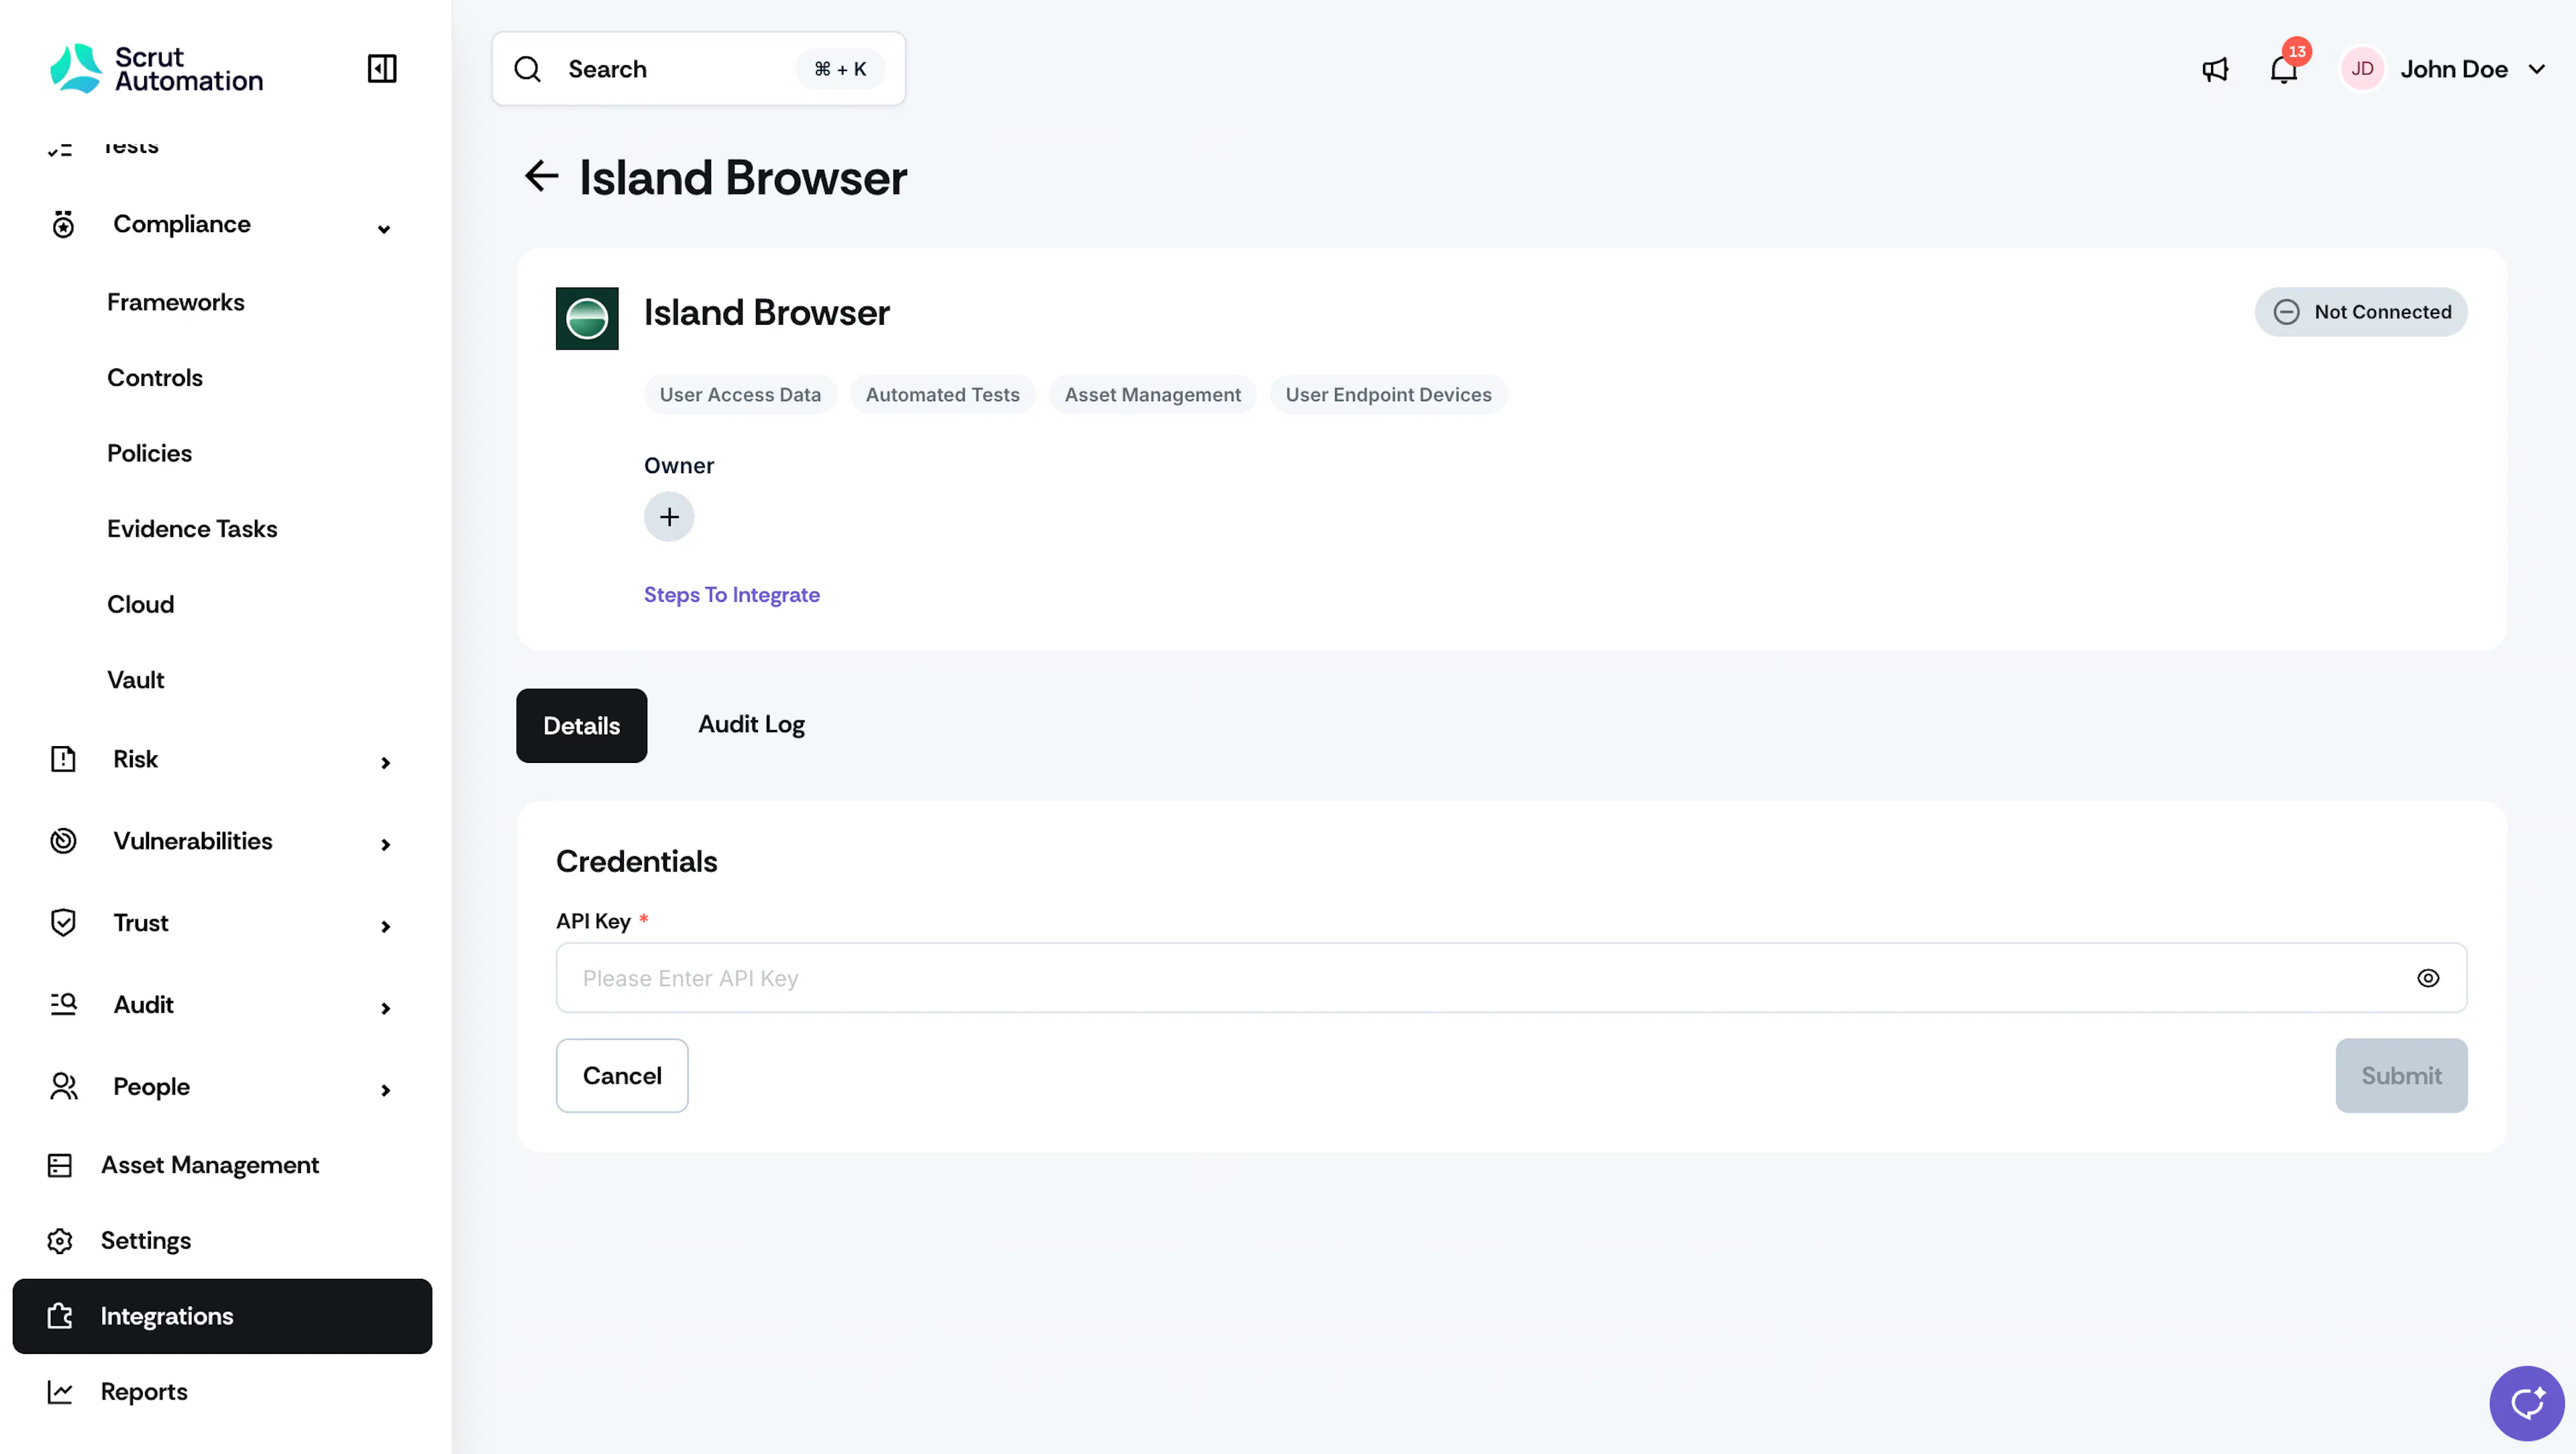Click the Cancel button
Image resolution: width=2576 pixels, height=1454 pixels.
[622, 1076]
